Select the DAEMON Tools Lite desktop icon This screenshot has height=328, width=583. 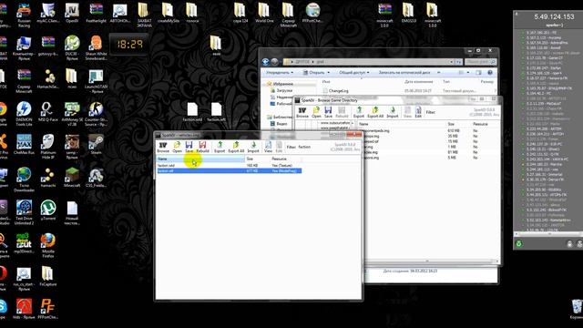pos(24,114)
